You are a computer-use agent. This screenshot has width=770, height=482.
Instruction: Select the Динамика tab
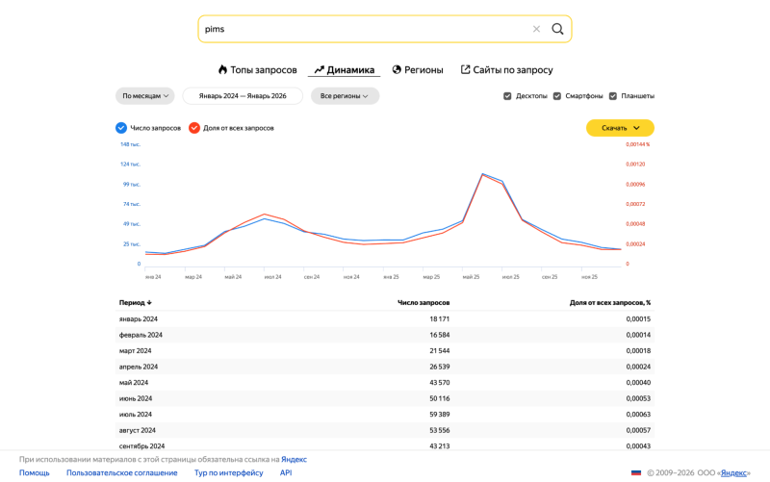345,69
